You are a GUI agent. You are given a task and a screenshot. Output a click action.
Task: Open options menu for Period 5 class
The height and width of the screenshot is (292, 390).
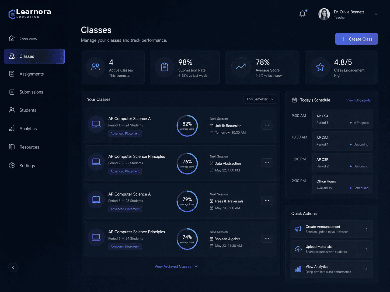pyautogui.click(x=267, y=201)
